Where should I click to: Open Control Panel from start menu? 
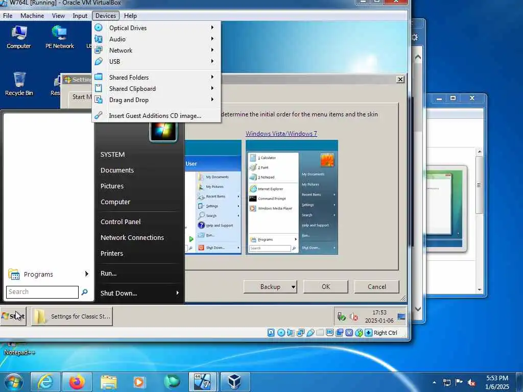click(121, 222)
